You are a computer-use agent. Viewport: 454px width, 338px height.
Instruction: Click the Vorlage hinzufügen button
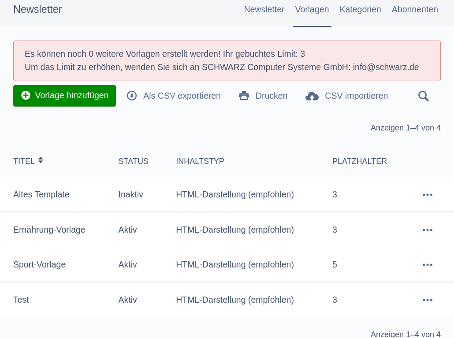(64, 96)
